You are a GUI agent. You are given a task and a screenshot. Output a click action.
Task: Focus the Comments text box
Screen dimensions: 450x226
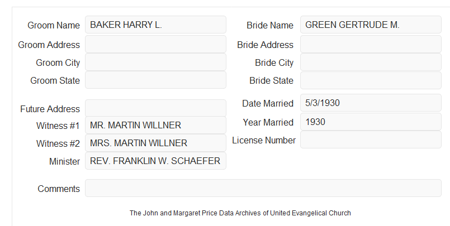click(x=263, y=188)
